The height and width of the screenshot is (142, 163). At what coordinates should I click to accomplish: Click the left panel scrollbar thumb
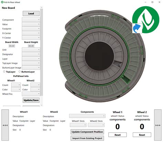click(x=42, y=52)
